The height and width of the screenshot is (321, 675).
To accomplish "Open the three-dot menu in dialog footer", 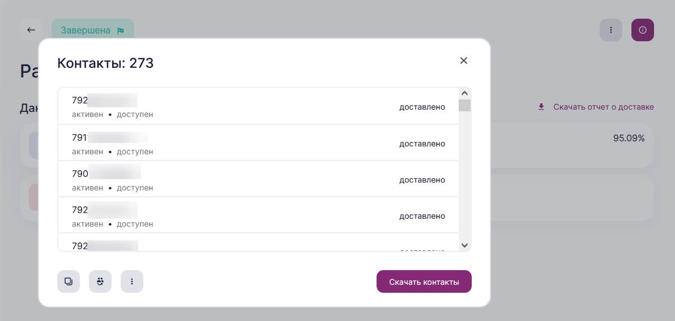I will coord(132,281).
